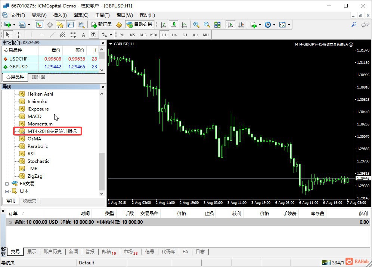
Task: Open the 文件(F) menu
Action: coord(18,15)
